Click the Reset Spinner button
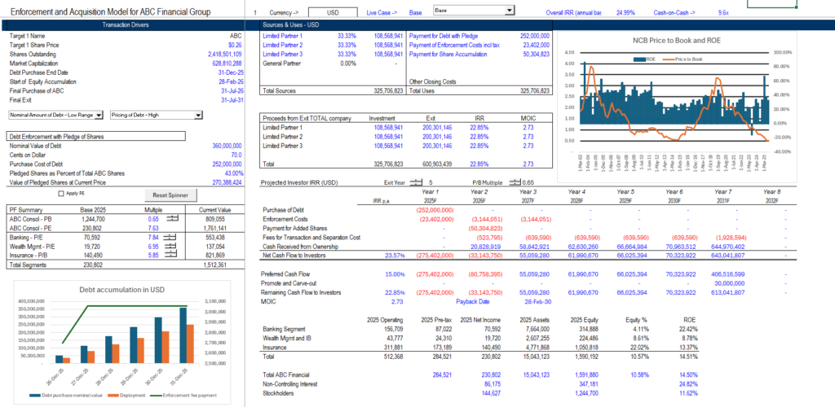Viewport: 835px width, 407px height. coord(170,195)
